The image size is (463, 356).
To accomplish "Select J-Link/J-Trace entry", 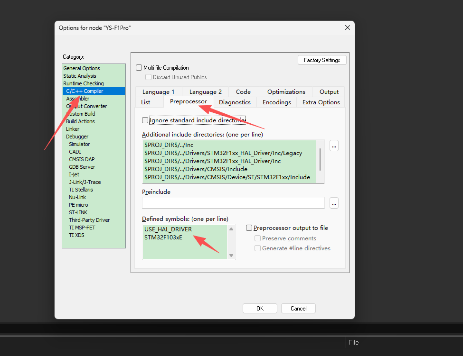I will pos(94,182).
